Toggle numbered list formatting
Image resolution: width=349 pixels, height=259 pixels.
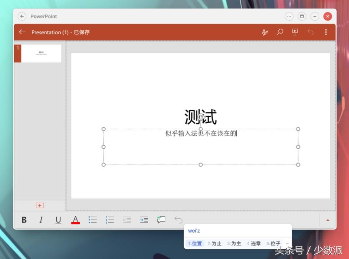click(109, 220)
